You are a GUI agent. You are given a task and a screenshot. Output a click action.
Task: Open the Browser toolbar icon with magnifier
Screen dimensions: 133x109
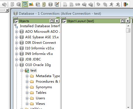coord(19,4)
